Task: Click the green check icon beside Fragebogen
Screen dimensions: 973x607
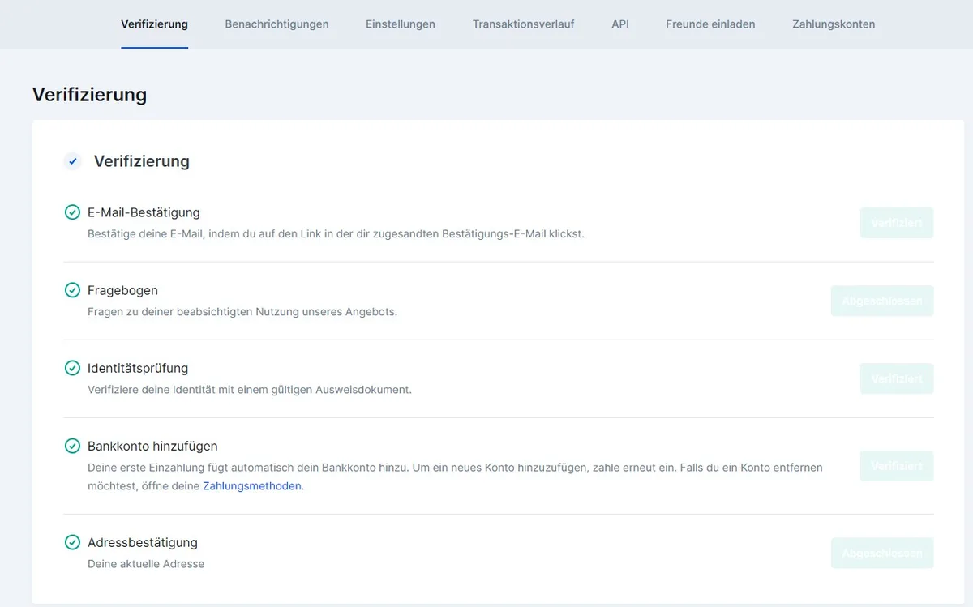Action: pos(73,290)
